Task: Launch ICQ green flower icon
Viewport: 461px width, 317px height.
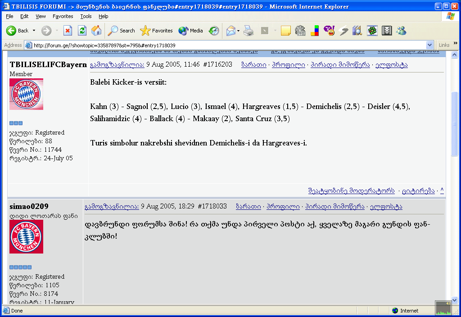Action: [372, 31]
